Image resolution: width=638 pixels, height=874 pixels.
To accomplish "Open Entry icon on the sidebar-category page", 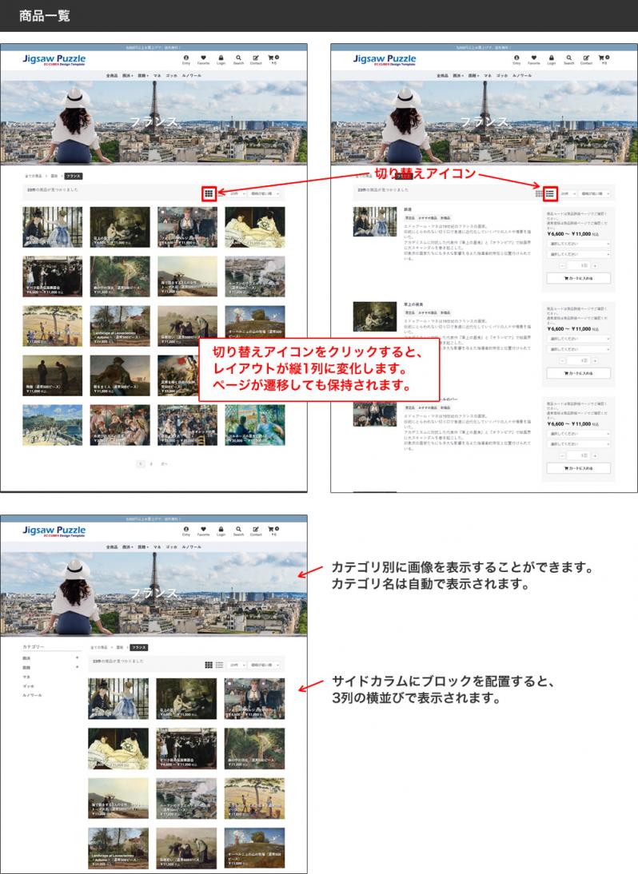I will [186, 530].
